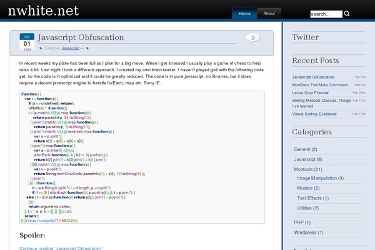This screenshot has height=250, width=375.
Task: Click the 'Mar 5th' date in Recent Posts
Action: pyautogui.click(x=360, y=85)
